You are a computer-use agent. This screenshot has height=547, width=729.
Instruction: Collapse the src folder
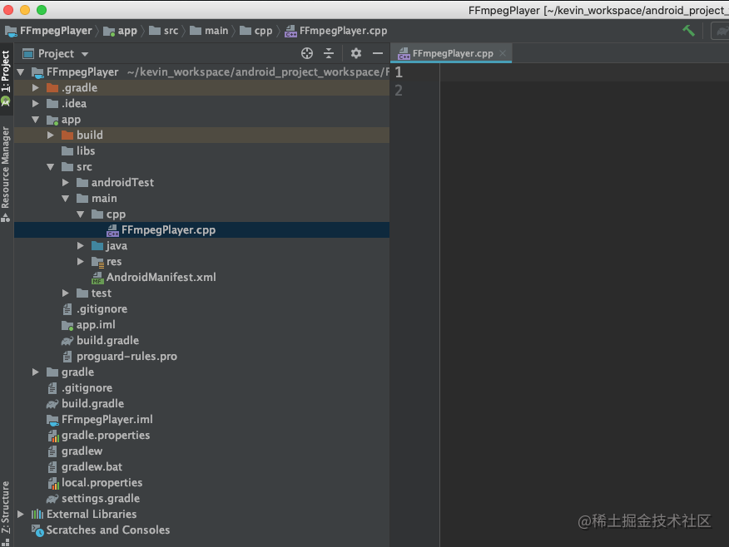(50, 167)
